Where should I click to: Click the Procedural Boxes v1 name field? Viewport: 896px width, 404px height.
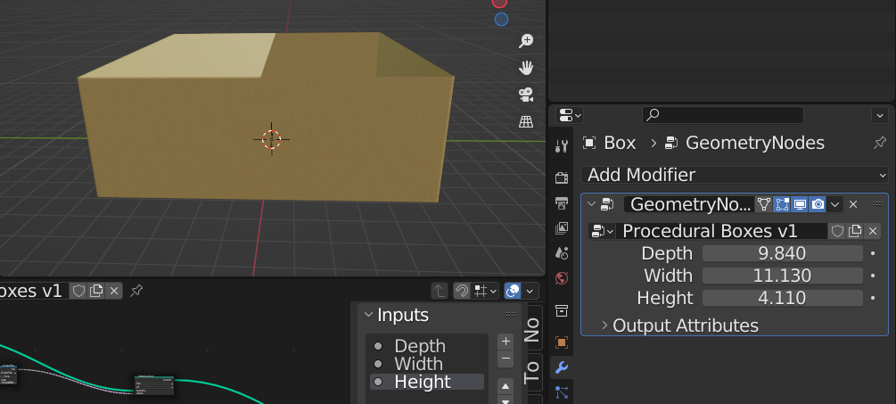coord(722,231)
